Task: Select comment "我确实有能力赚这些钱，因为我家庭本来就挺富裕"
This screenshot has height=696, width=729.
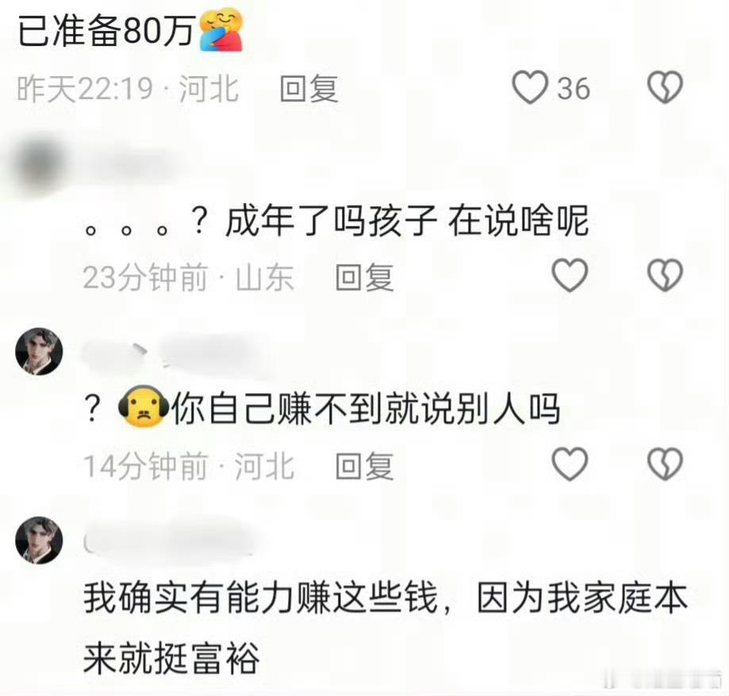Action: point(385,627)
